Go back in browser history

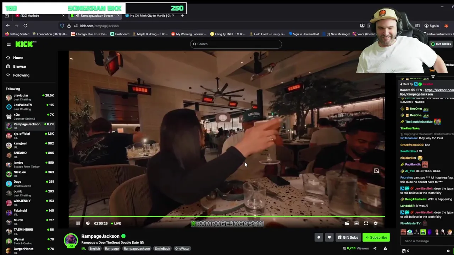[x=8, y=25]
